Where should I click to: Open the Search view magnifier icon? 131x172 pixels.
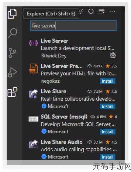(12, 33)
